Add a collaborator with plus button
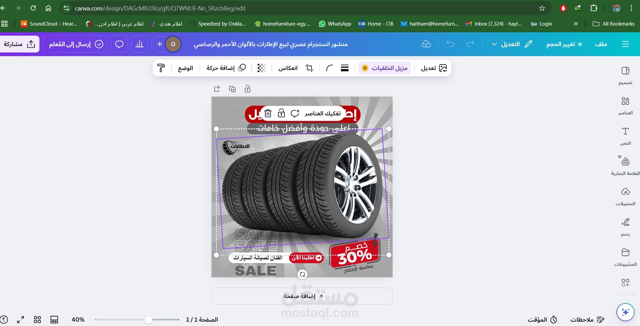 tap(159, 44)
